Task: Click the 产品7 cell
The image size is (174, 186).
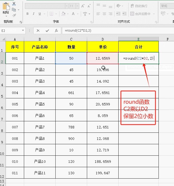Action: 40,127
